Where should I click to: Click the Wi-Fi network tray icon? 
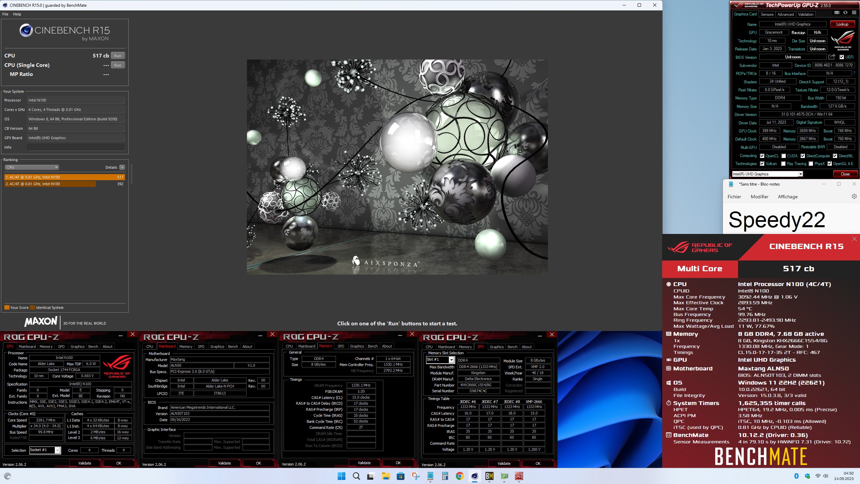(818, 476)
